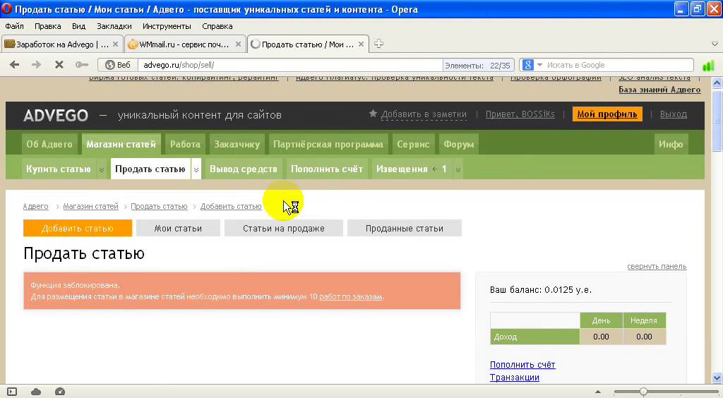Screen dimensions: 723x398
Task: Click star icon next to Добавить в заметки
Action: tap(373, 114)
